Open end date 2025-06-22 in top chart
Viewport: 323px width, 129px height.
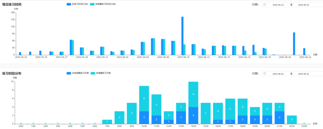(x=304, y=5)
